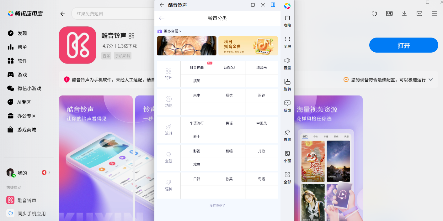Click the user avatar next to 我的
The height and width of the screenshot is (221, 443).
click(10, 172)
